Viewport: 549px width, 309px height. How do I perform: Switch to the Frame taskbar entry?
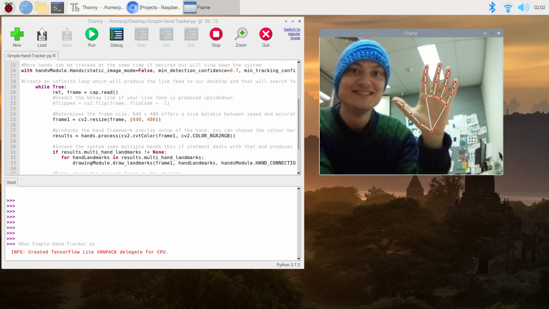[x=211, y=7]
